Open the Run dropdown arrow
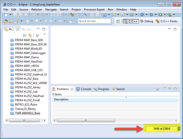 pos(165,15)
